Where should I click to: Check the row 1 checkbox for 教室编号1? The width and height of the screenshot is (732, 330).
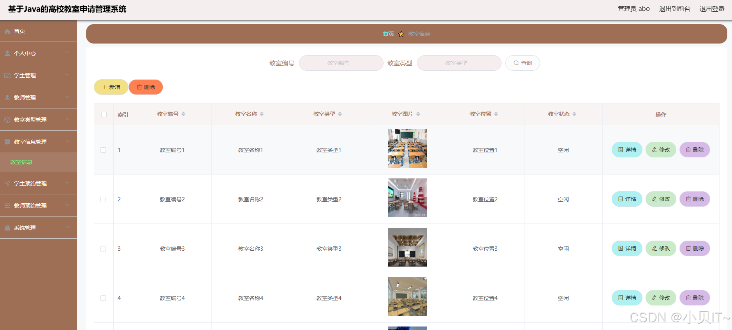click(x=103, y=150)
